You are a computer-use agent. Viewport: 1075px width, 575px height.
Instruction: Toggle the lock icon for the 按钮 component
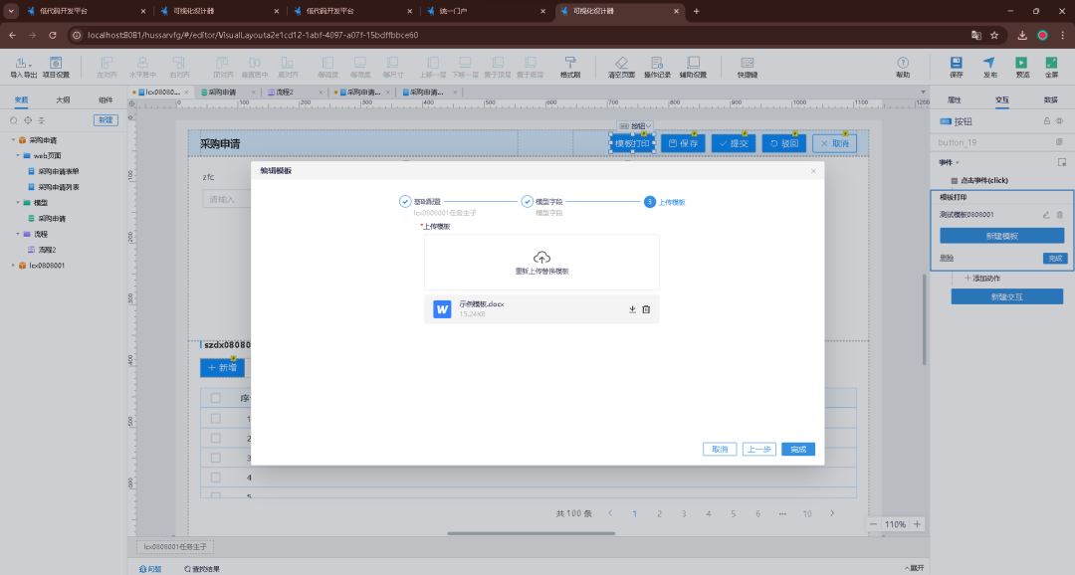click(1045, 121)
